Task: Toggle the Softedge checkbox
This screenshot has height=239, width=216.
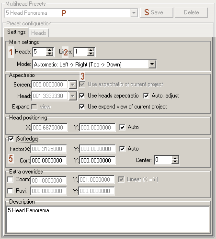Action: click(x=11, y=139)
